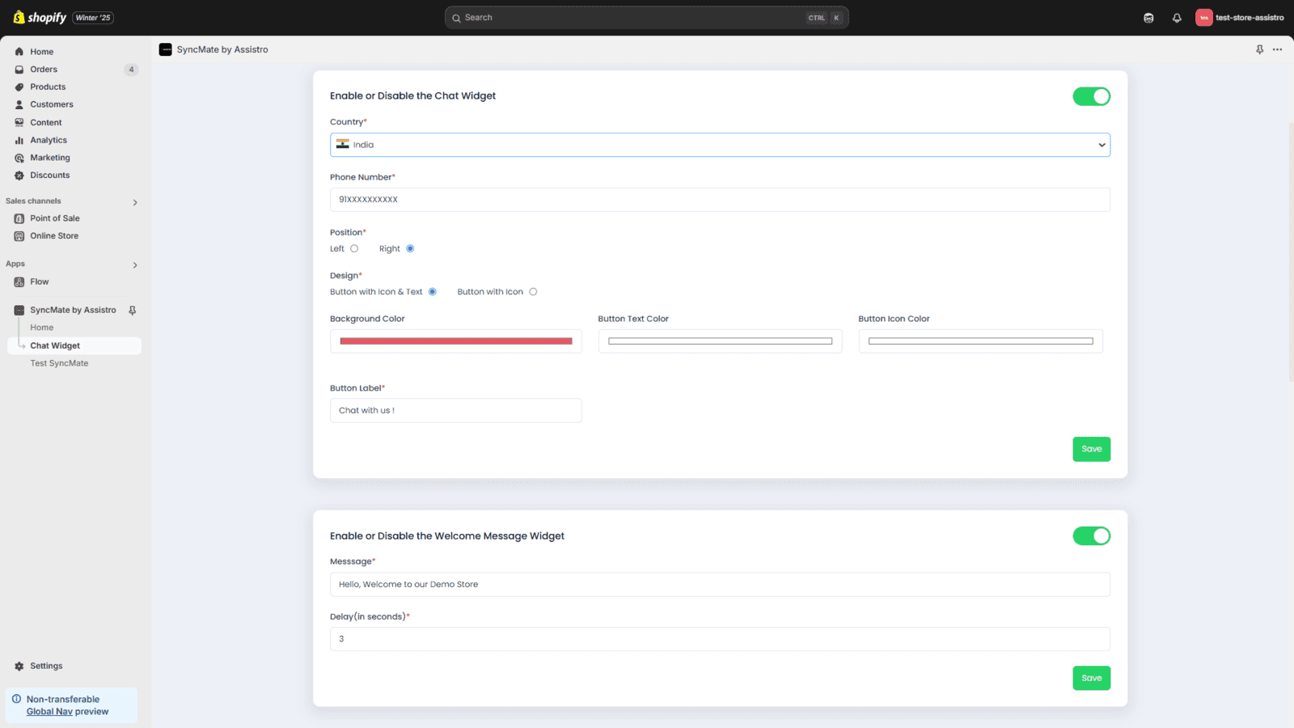Open Settings via the gear icon
This screenshot has height=728, width=1294.
(19, 666)
